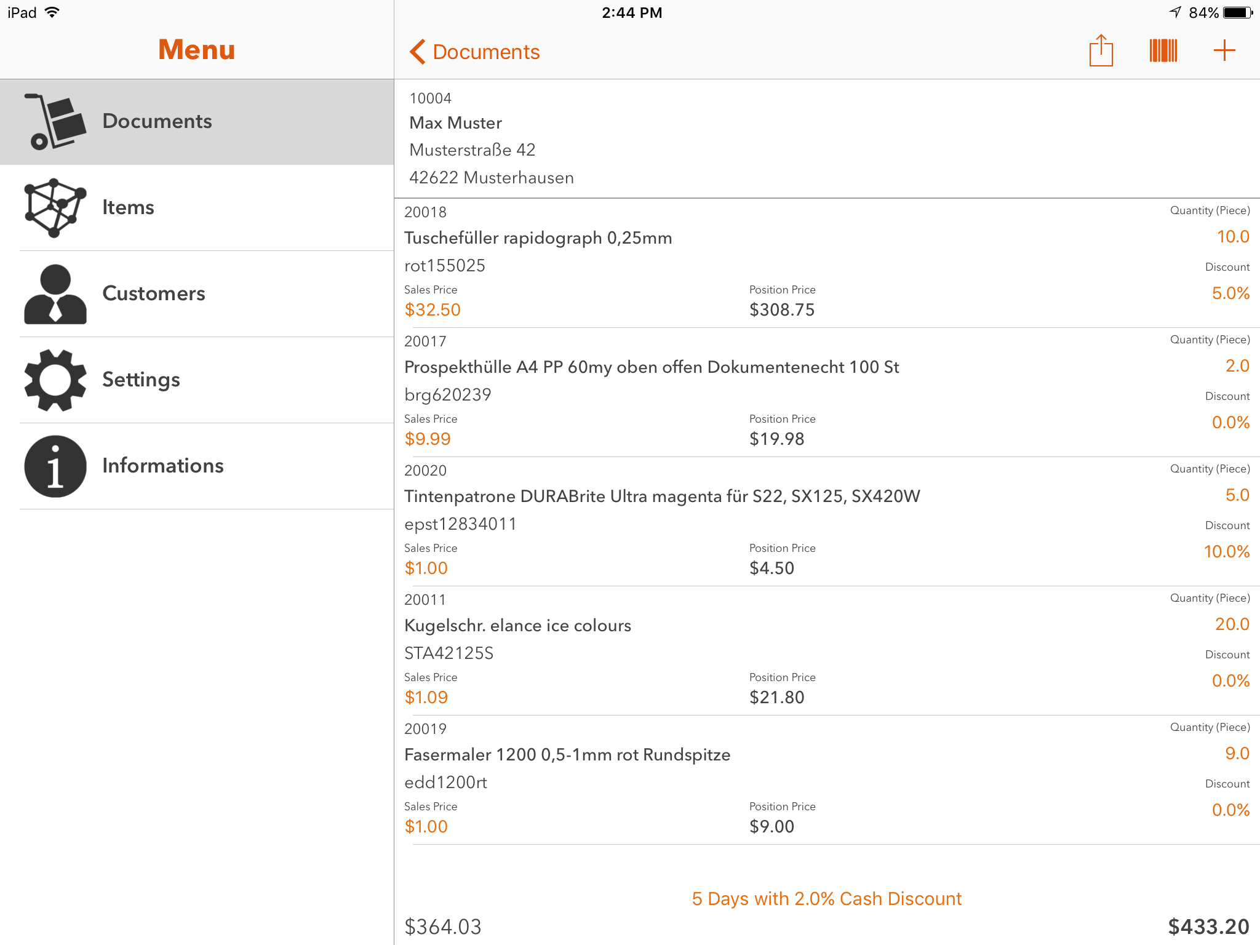This screenshot has width=1260, height=945.
Task: Edit the Kugelschr. quantity 20.0
Action: (x=1232, y=624)
